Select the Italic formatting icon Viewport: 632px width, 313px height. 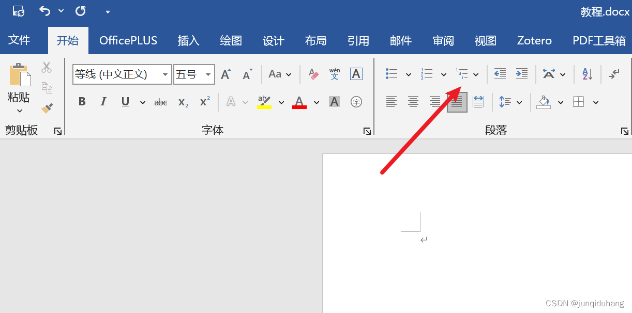pyautogui.click(x=103, y=101)
